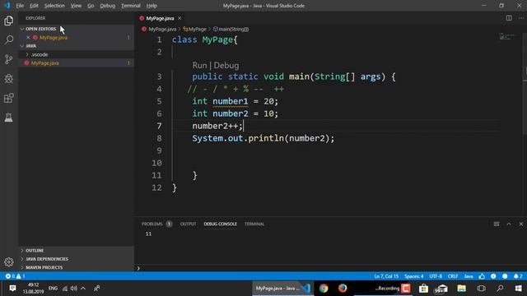Screen dimensions: 527x296
Task: Open the Debug view in activity bar
Action: [9, 79]
